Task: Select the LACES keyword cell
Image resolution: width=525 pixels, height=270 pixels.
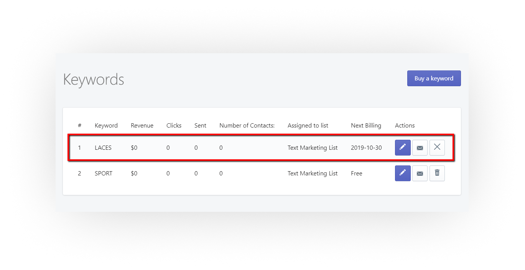Action: [x=103, y=147]
